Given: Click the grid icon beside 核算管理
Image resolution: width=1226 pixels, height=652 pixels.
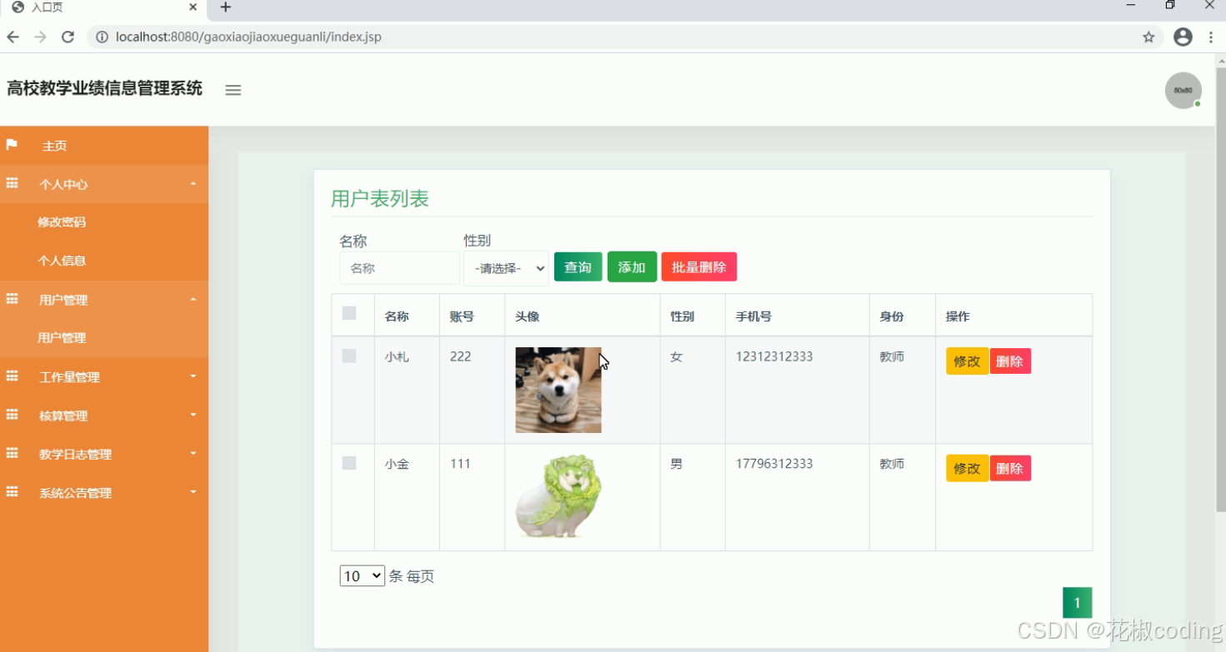Looking at the screenshot, I should tap(11, 415).
